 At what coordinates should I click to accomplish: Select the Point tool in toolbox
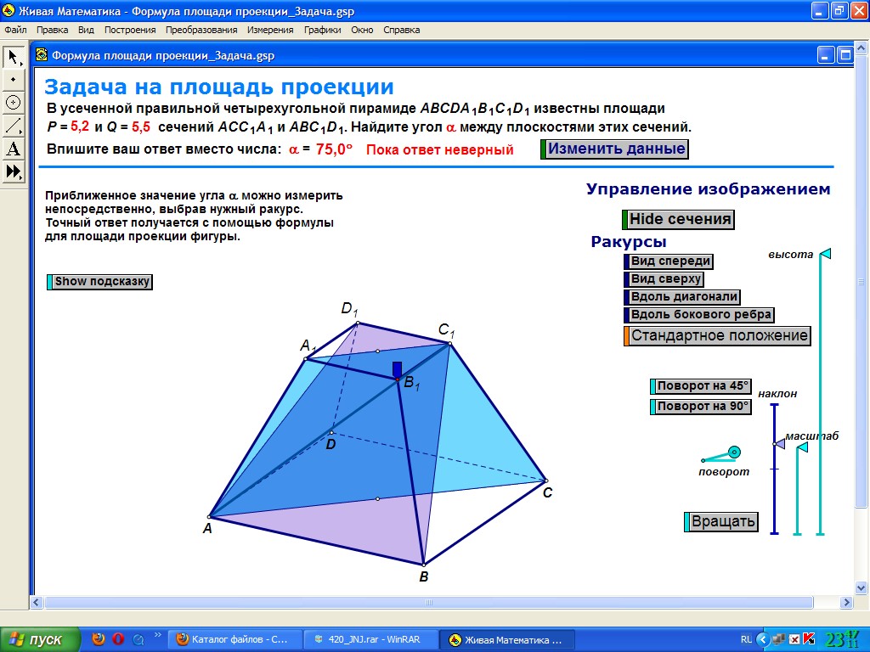[14, 79]
